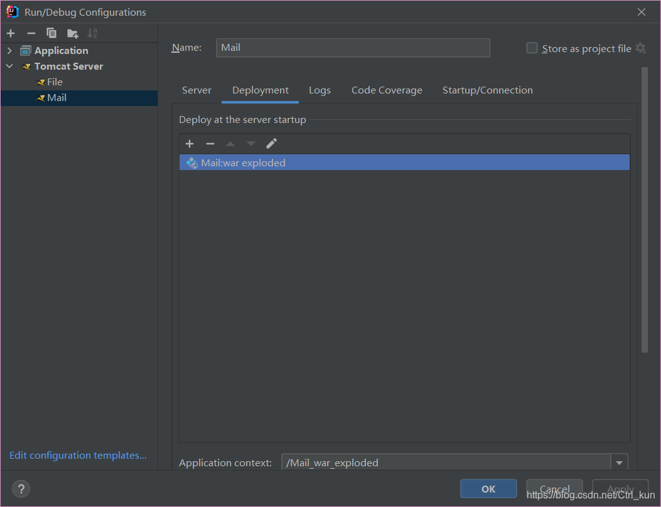Edit artifact with pencil icon
Screen dimensions: 661x507
click(x=271, y=144)
